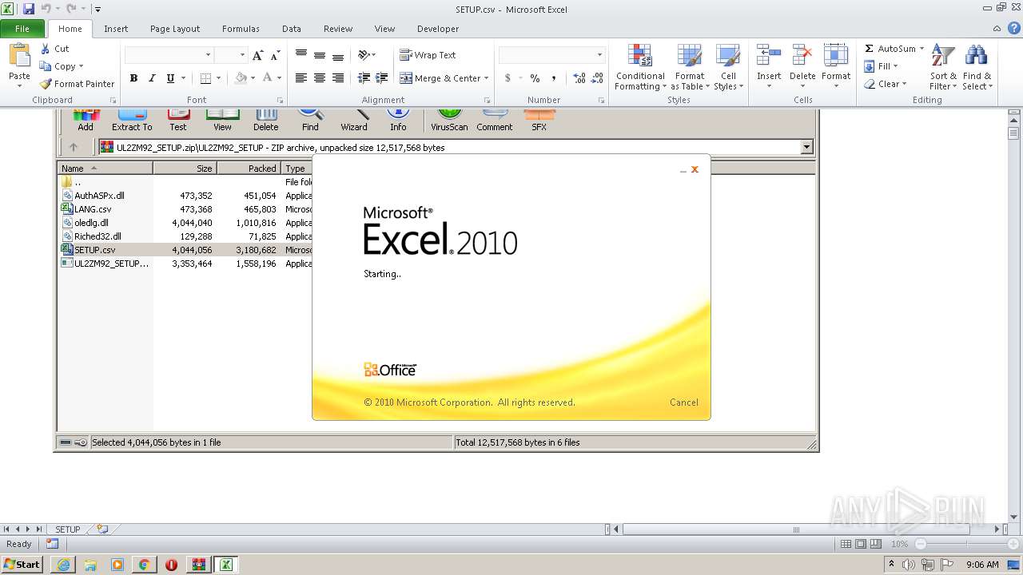This screenshot has width=1023, height=575.
Task: Open Cell Styles gallery
Action: pyautogui.click(x=728, y=67)
